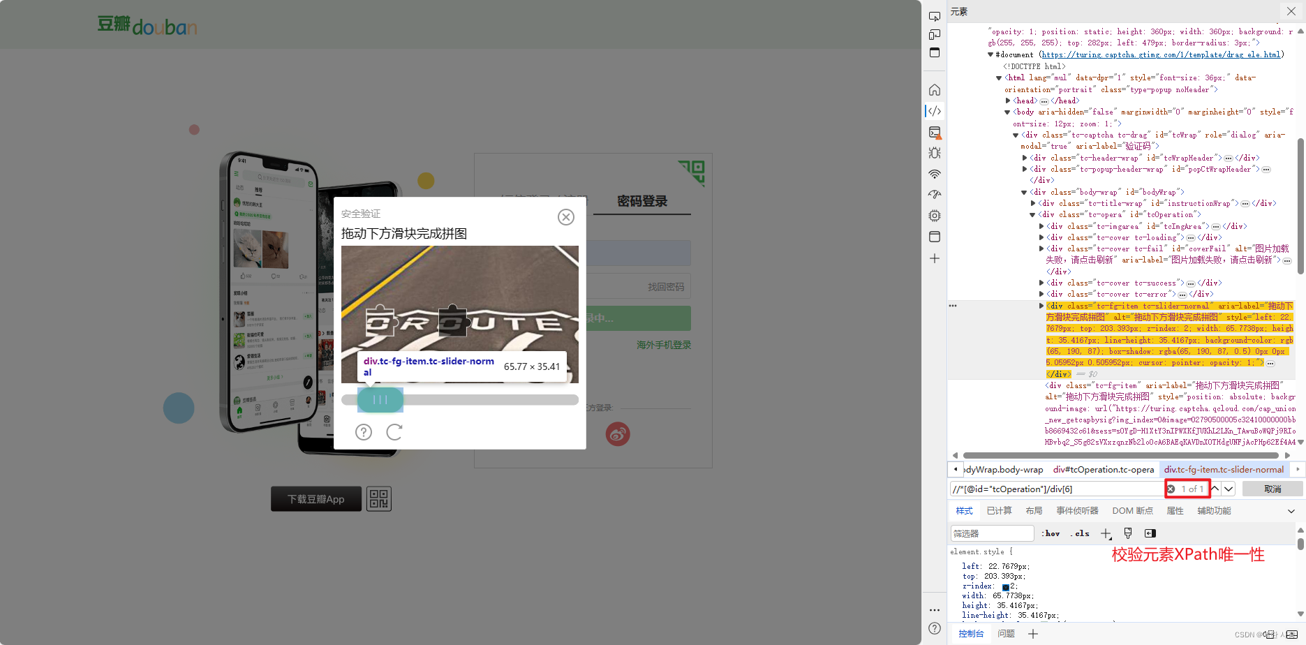Viewport: 1306px width, 645px height.
Task: Click the 取消 search cancel button
Action: point(1272,489)
